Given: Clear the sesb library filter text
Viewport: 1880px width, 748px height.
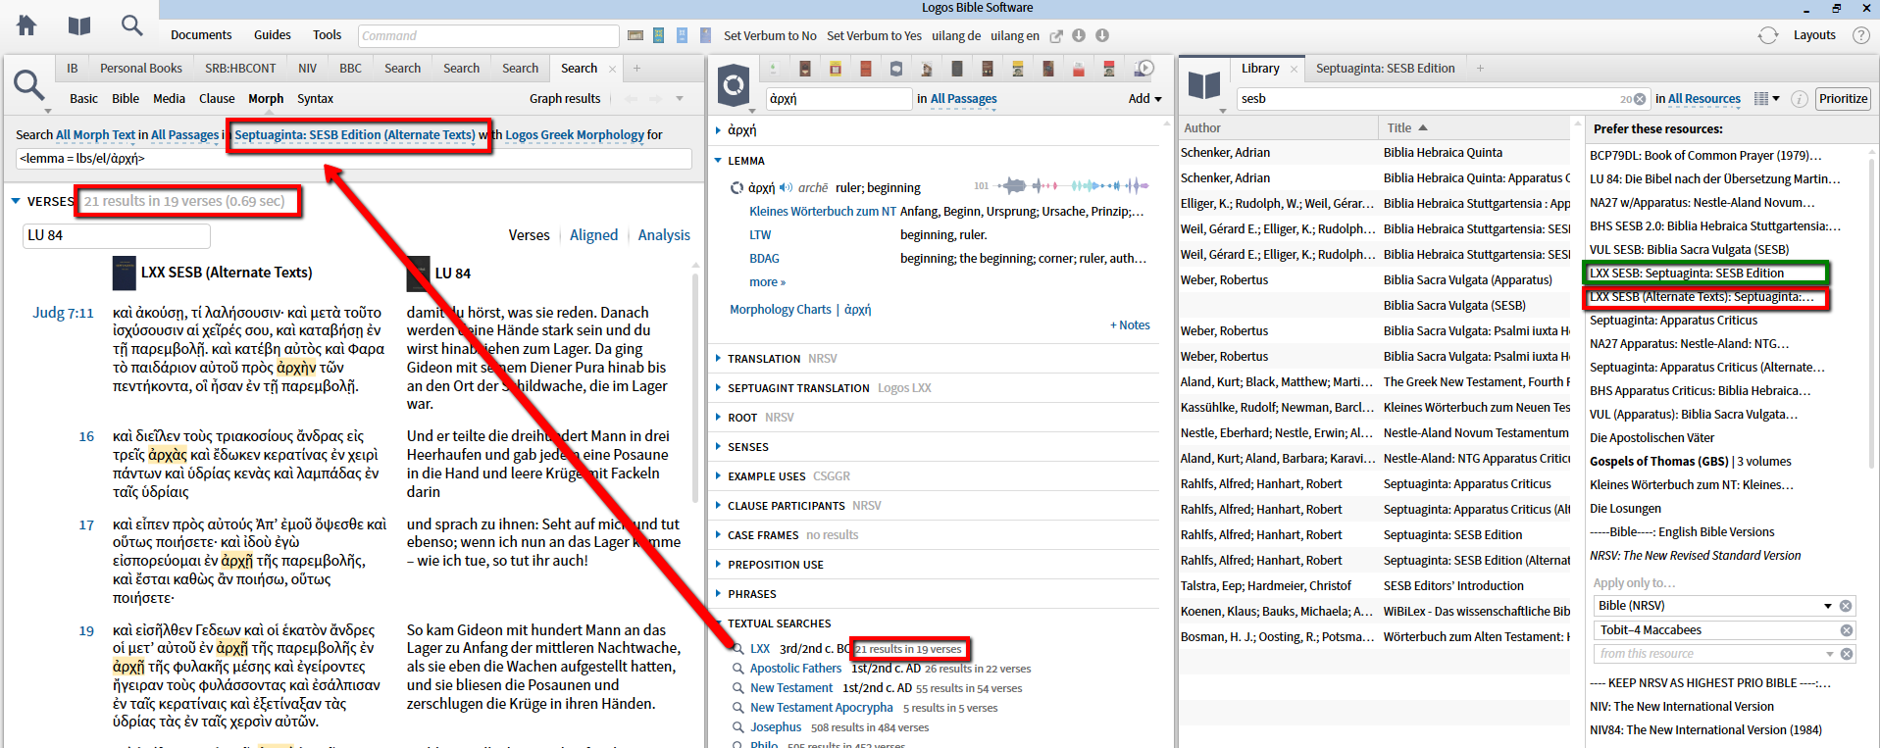Looking at the screenshot, I should click(x=1639, y=99).
